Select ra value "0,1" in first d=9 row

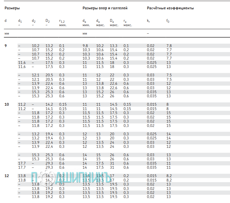[126, 46]
